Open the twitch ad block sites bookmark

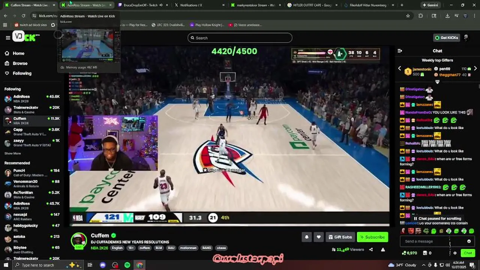(31, 25)
